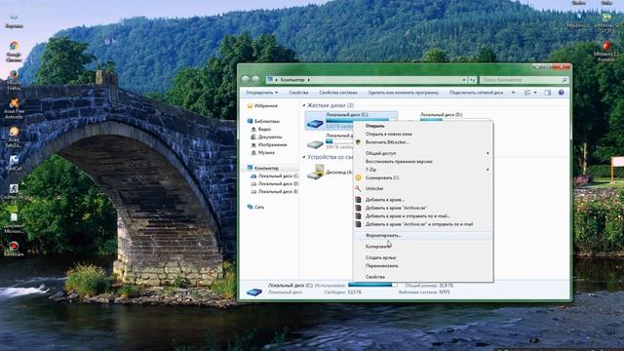
Task: Open Google Chrome from the desktop
Action: coord(14,52)
